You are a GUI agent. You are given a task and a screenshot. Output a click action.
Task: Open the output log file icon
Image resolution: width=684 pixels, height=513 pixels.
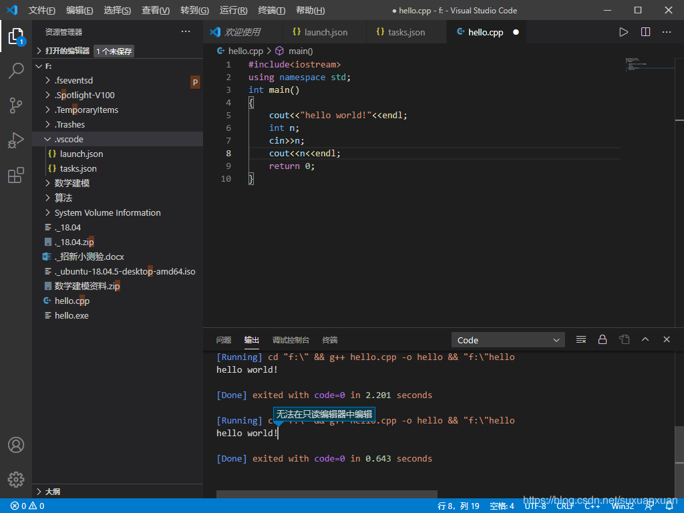625,340
